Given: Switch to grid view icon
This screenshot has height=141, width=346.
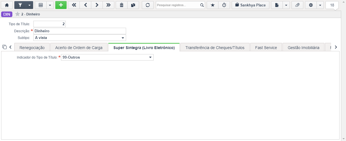Looking at the screenshot, I should (x=40, y=5).
